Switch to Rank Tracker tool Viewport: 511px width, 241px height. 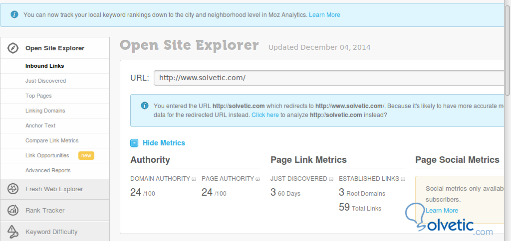(45, 211)
